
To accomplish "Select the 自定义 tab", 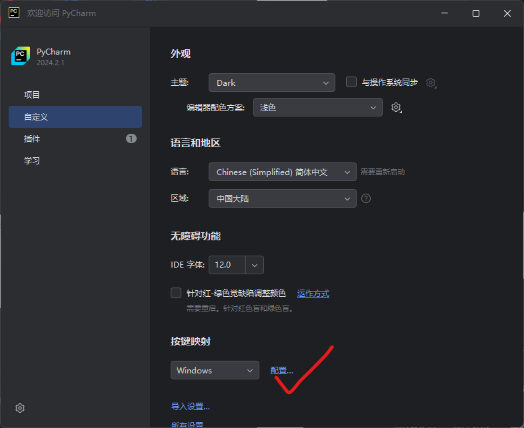I will point(75,116).
